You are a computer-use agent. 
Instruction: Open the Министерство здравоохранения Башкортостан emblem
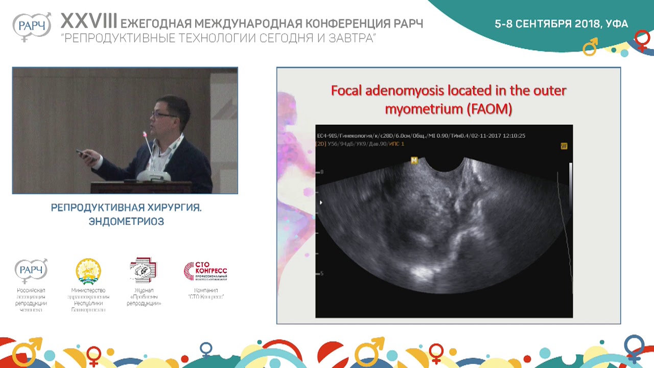click(88, 271)
